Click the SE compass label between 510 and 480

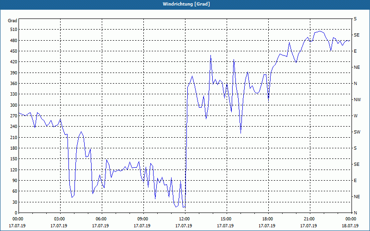pos(357,35)
